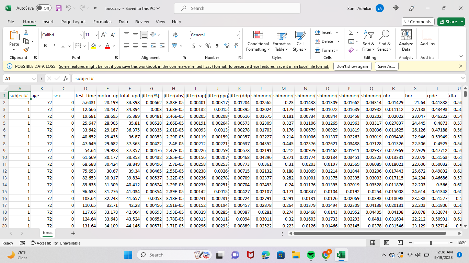Click the Save As button in warning bar

coord(387,66)
